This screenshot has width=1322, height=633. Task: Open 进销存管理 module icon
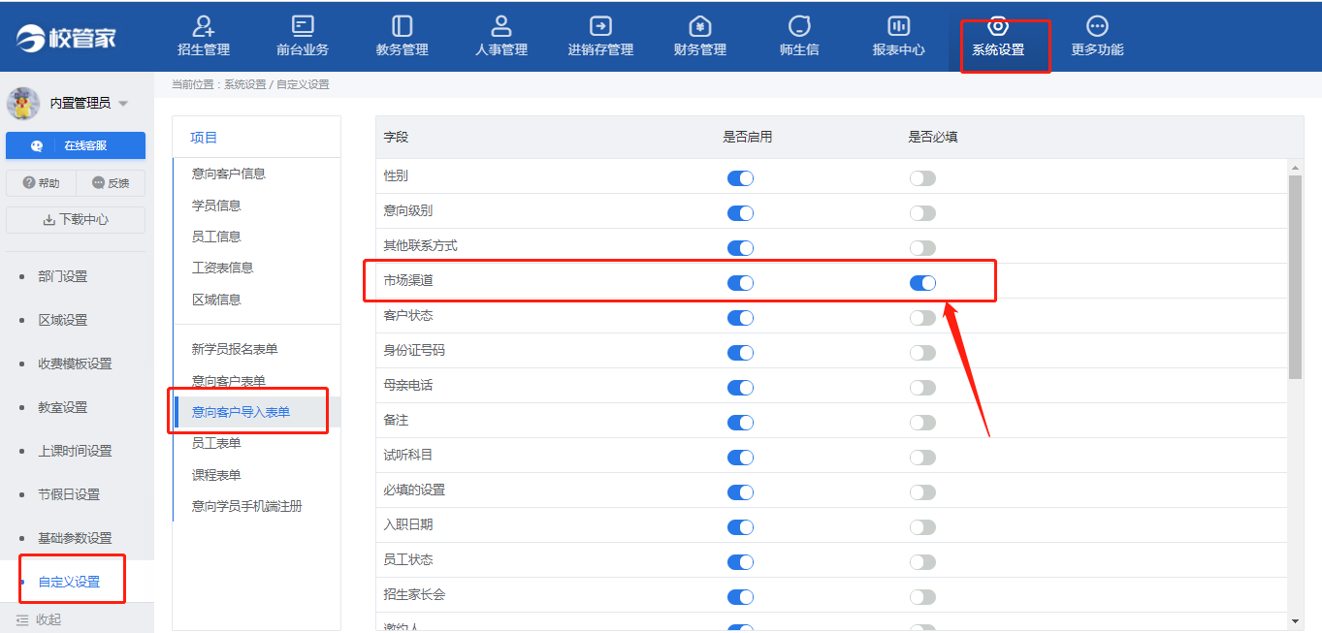pyautogui.click(x=600, y=26)
